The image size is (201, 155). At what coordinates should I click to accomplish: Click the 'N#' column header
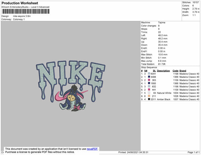[x=146, y=71]
